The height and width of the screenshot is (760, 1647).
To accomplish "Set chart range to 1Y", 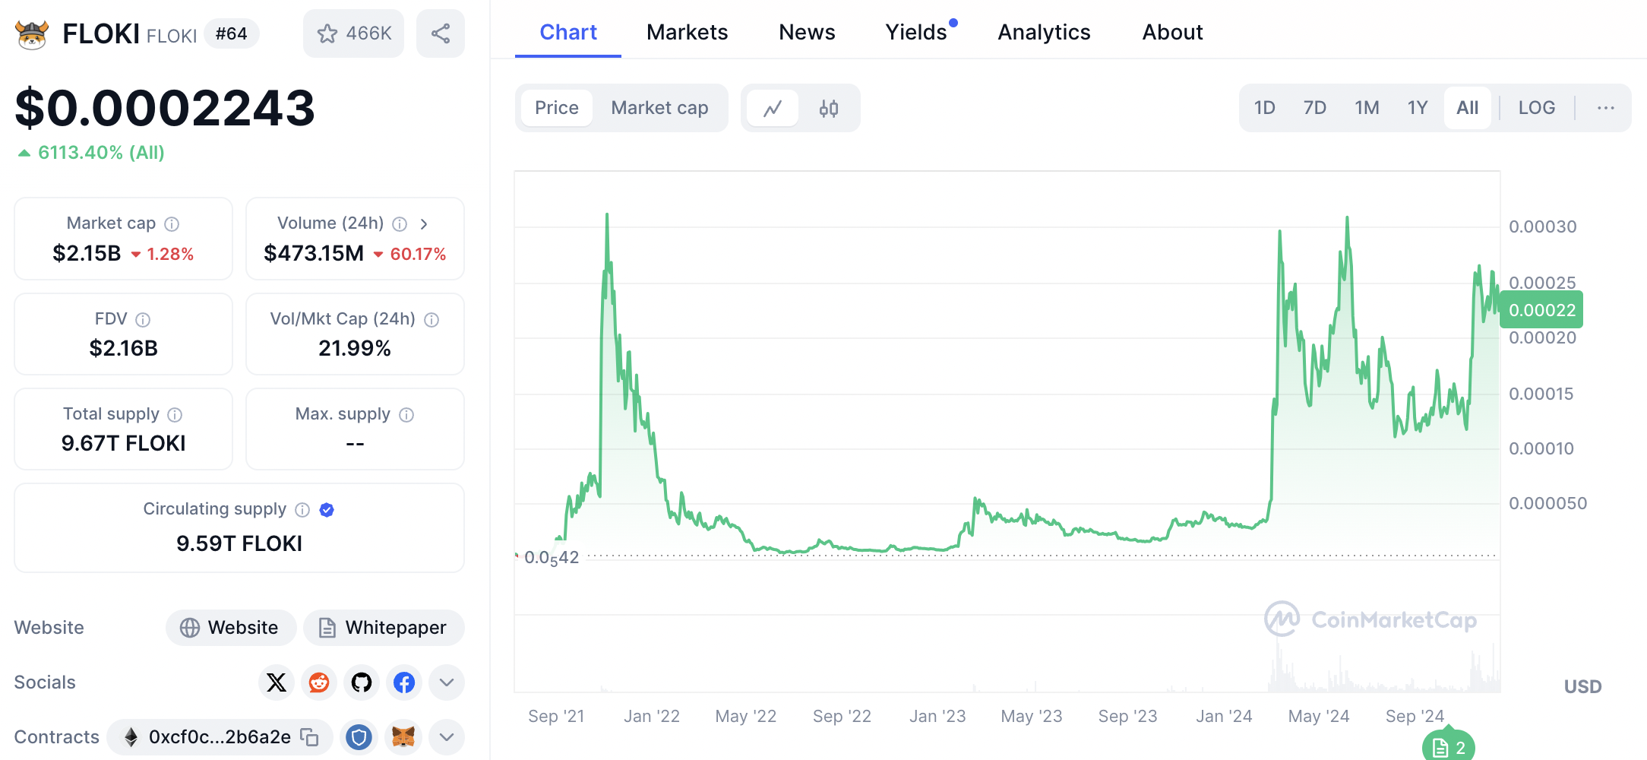I will [x=1418, y=108].
